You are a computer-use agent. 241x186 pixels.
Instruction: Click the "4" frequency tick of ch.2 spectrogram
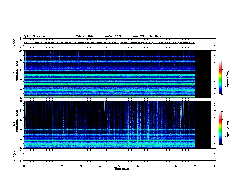coord(22,129)
